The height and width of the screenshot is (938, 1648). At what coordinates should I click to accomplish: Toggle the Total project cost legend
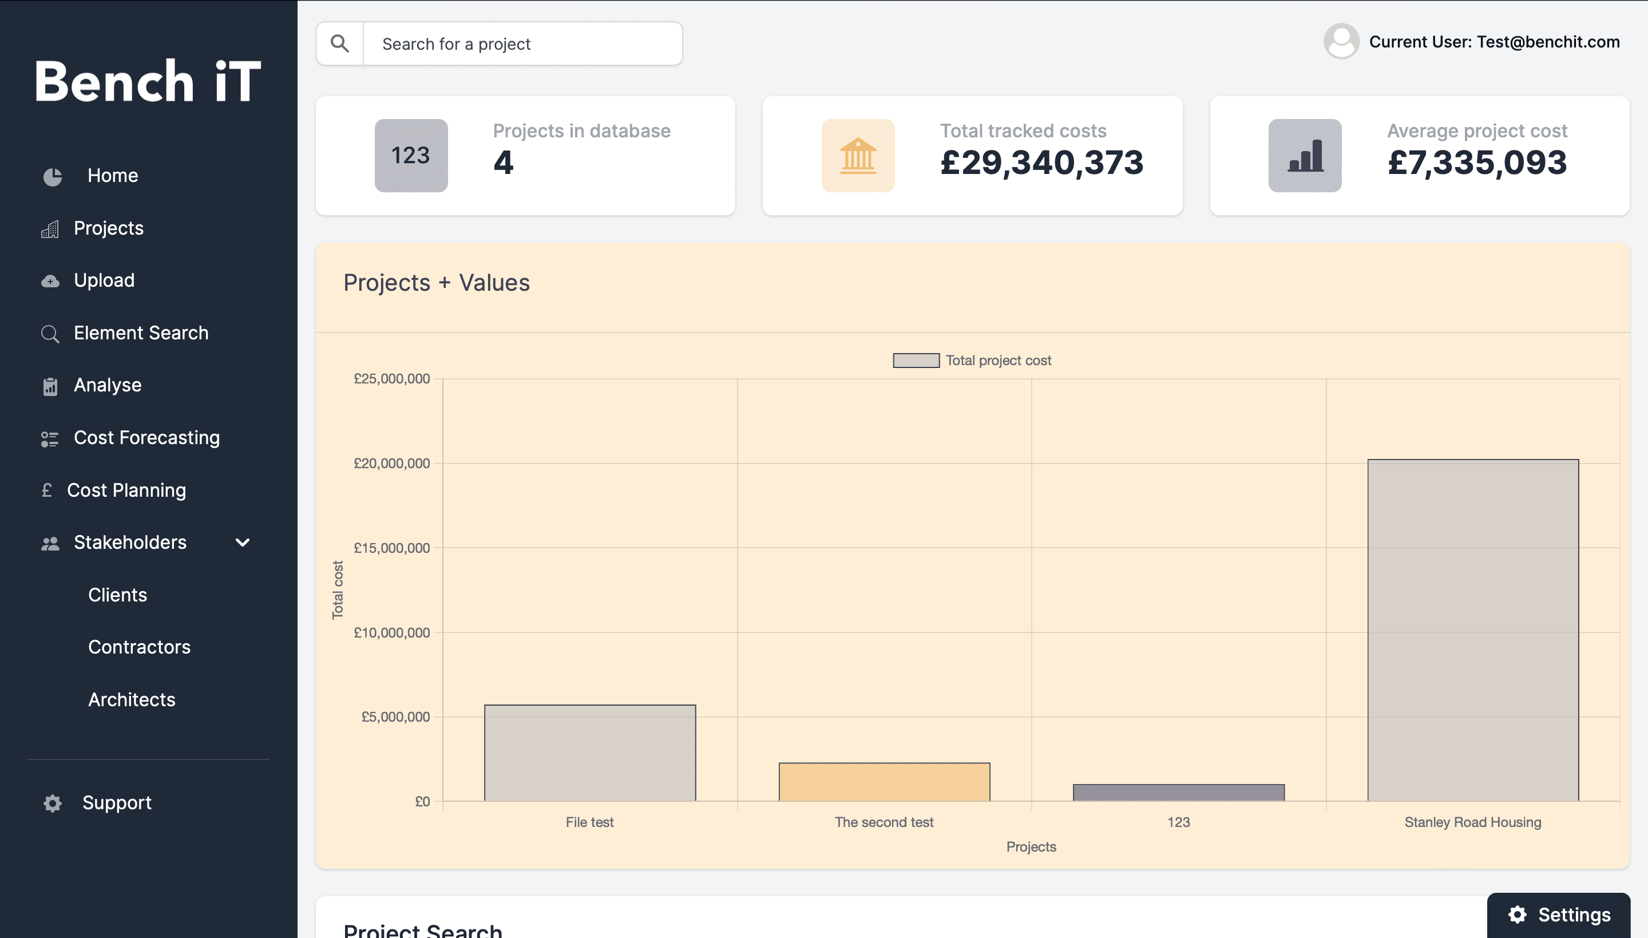click(x=971, y=360)
